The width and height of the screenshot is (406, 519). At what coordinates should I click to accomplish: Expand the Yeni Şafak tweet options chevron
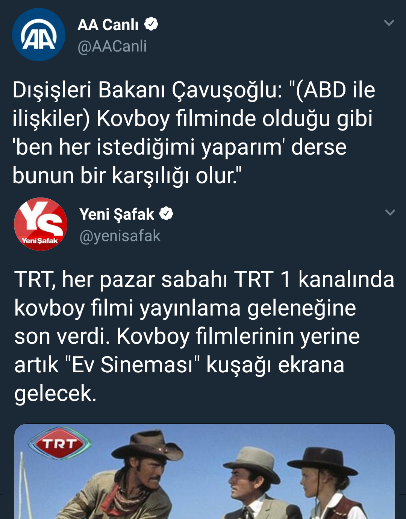coord(390,212)
